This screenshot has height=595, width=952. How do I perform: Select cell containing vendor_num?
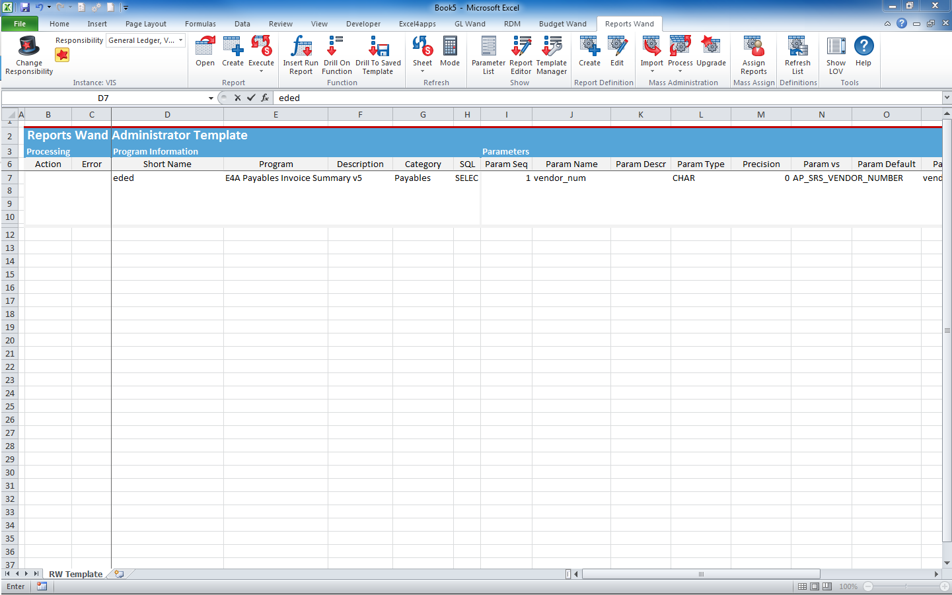tap(571, 178)
